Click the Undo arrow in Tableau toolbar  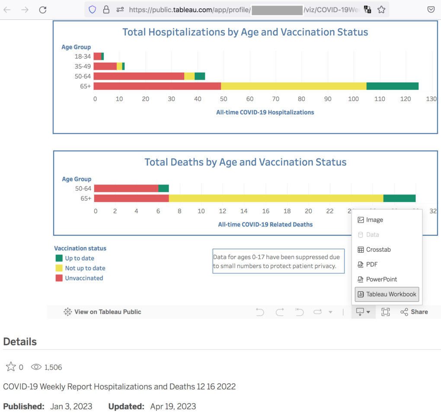260,312
